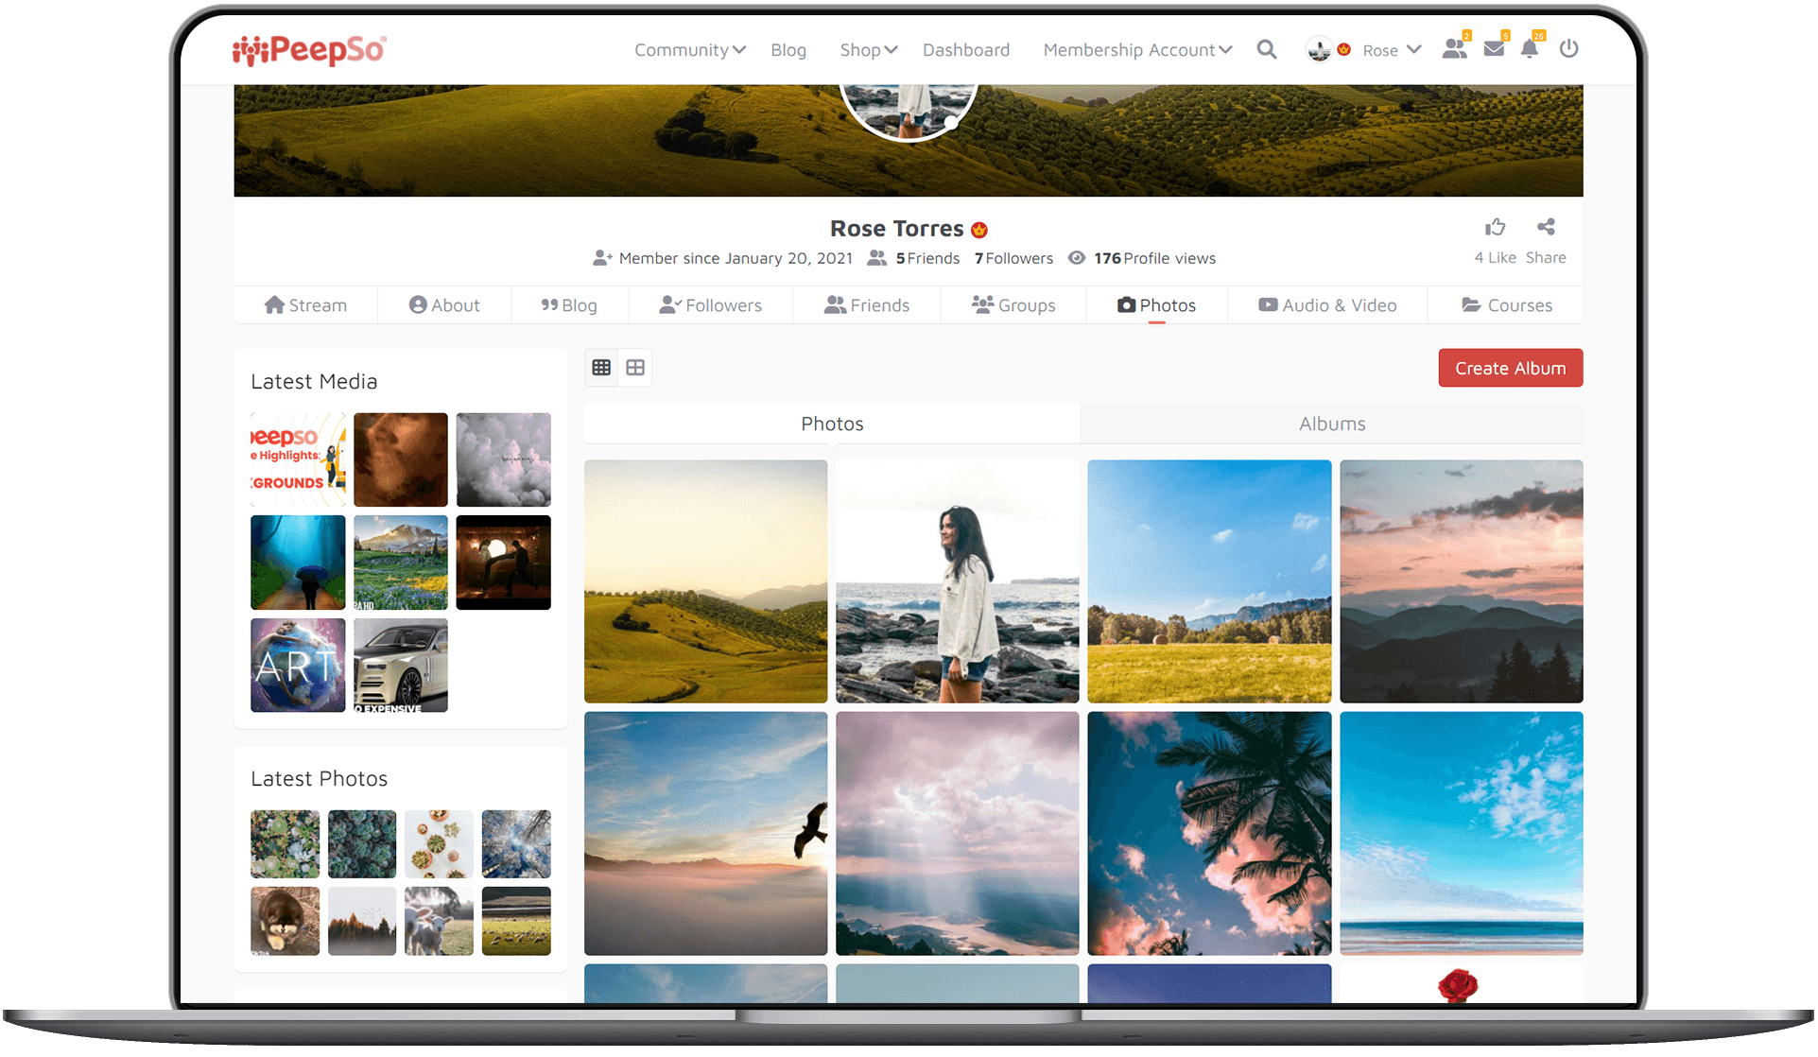Open messages envelope icon
Screen dimensions: 1818x1057
click(1494, 49)
